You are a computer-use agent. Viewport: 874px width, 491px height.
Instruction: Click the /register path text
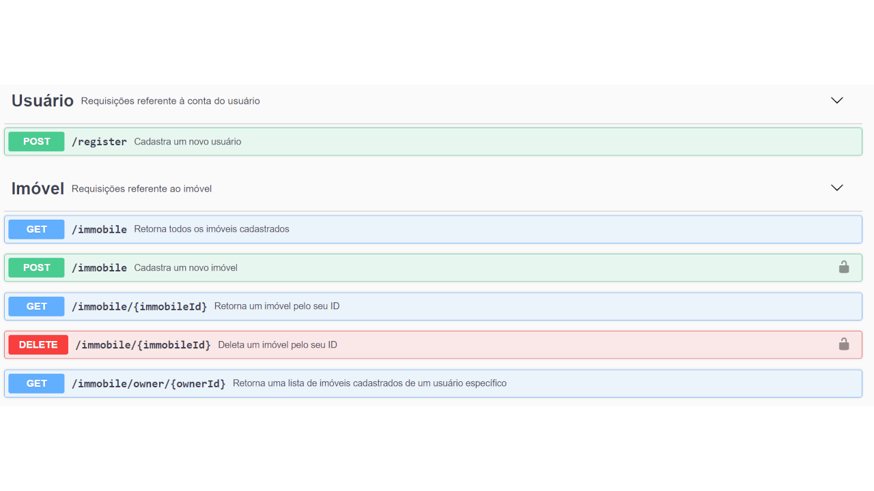click(x=99, y=142)
